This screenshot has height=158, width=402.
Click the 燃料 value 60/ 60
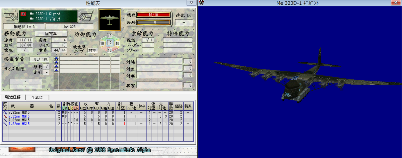[25, 45]
